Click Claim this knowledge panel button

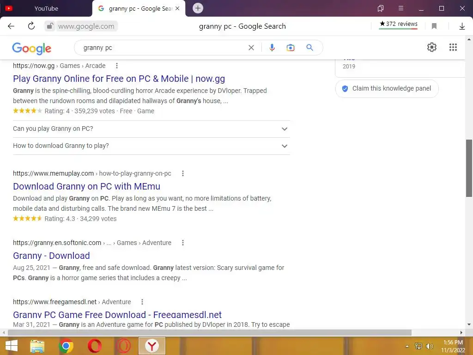(x=387, y=89)
